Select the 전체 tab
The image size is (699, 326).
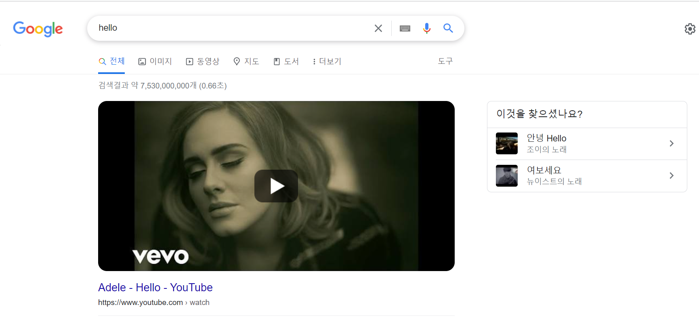(111, 61)
